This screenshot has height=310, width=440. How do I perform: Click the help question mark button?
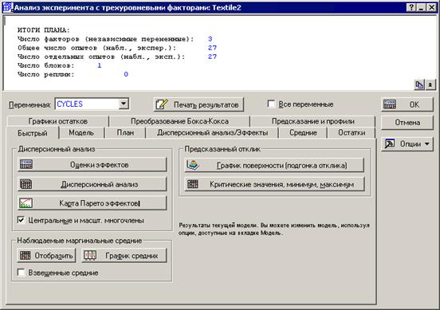[411, 8]
